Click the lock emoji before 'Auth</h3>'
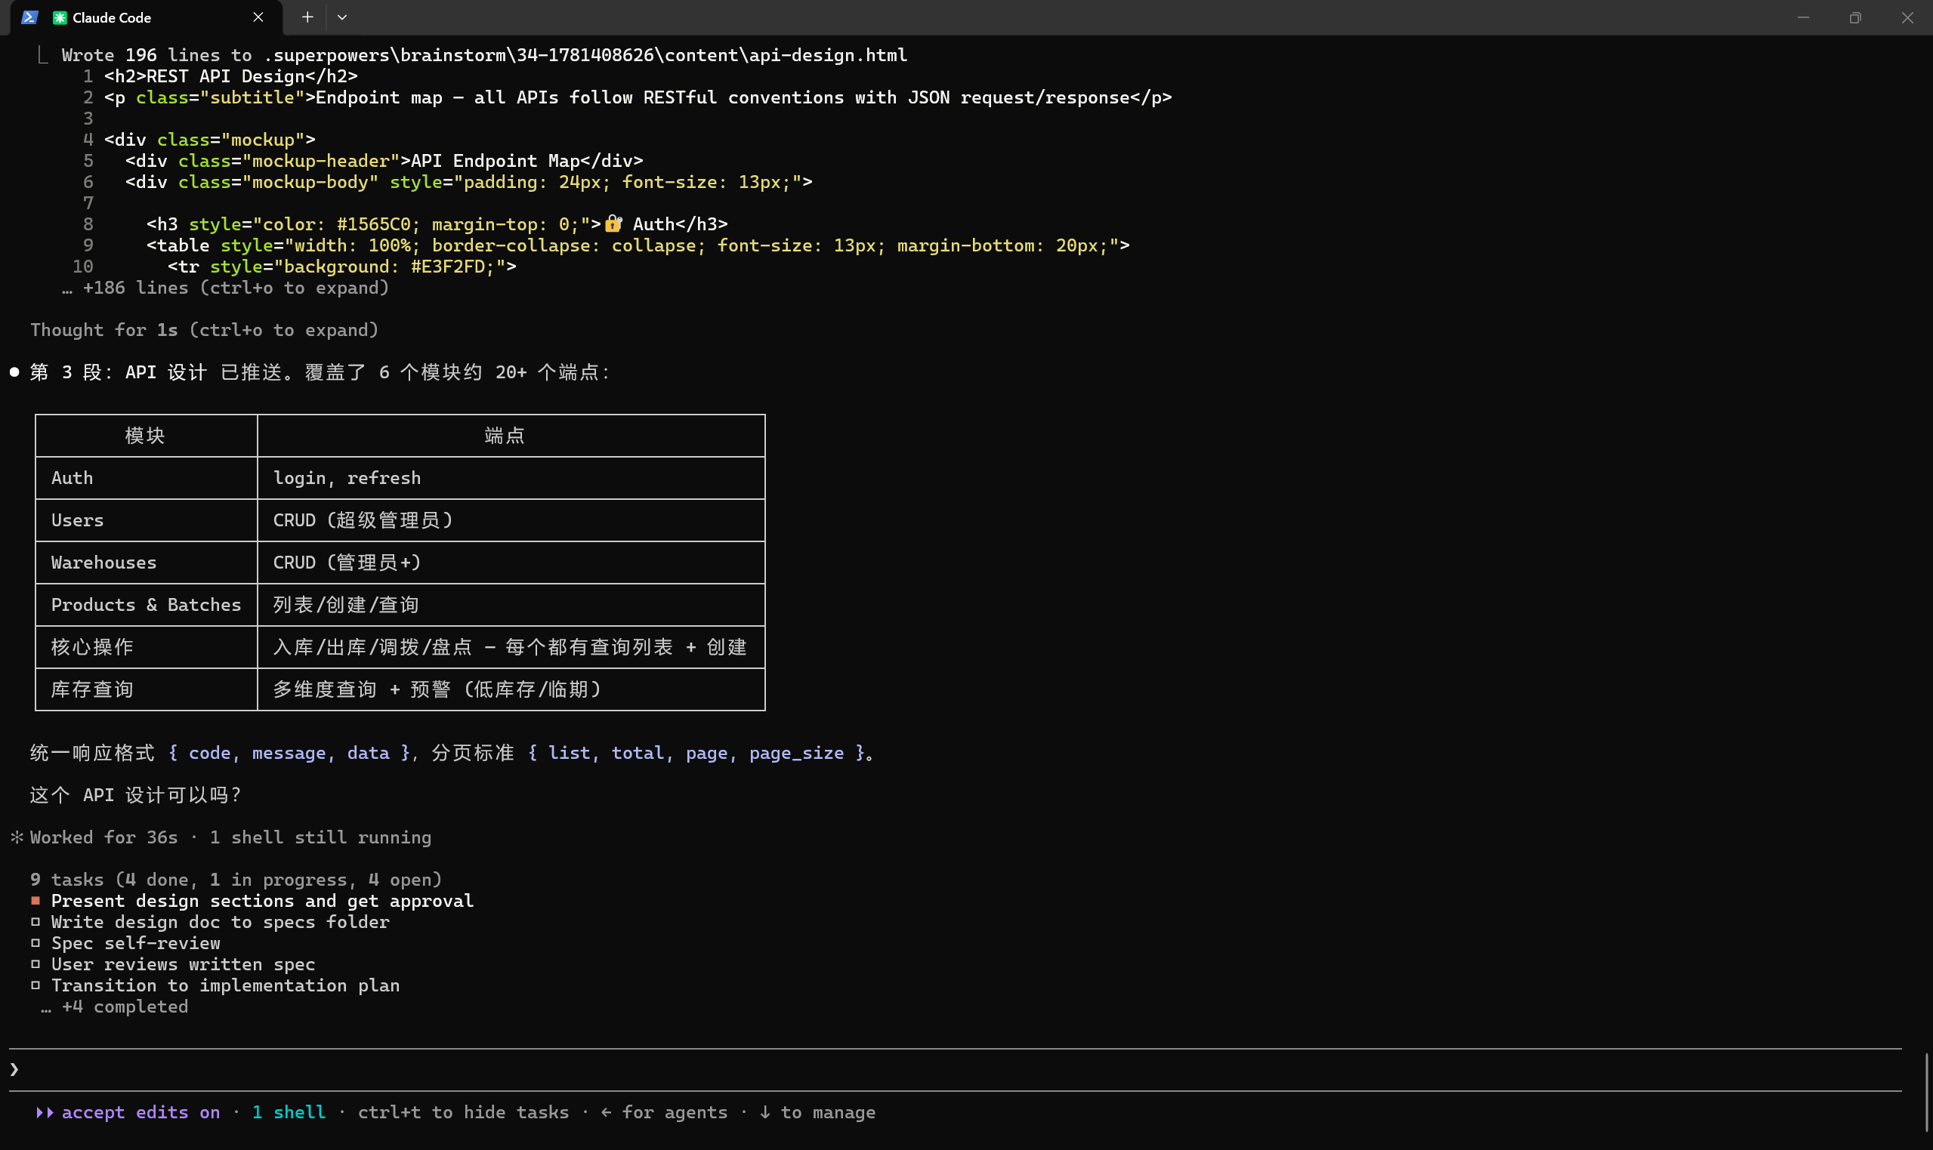Viewport: 1933px width, 1150px height. (613, 224)
